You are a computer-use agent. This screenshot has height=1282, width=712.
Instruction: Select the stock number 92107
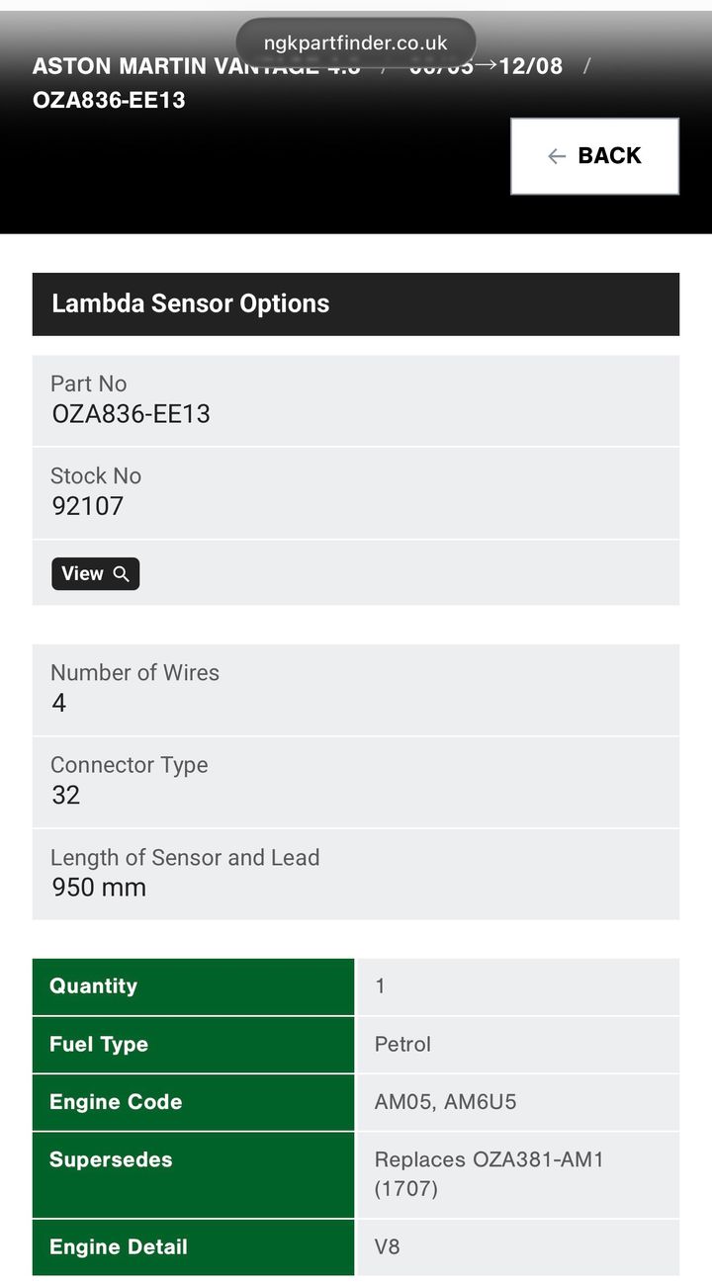click(87, 506)
